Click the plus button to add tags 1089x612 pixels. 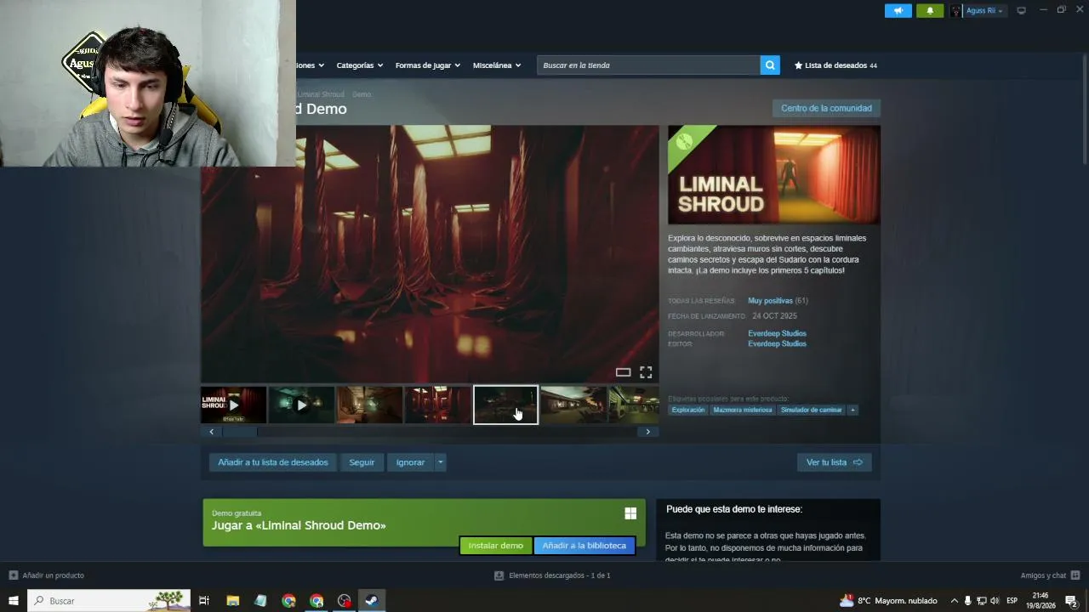click(852, 410)
